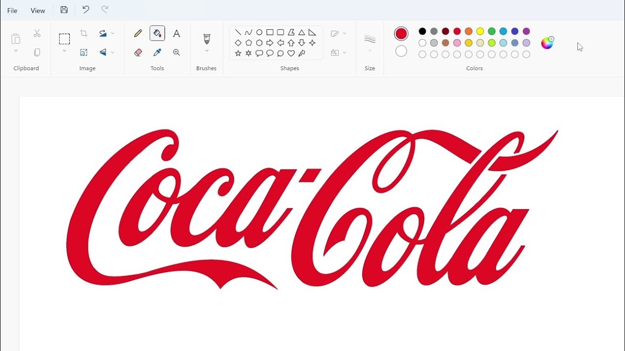Image resolution: width=625 pixels, height=351 pixels.
Task: Select the Text tool
Action: click(x=177, y=33)
